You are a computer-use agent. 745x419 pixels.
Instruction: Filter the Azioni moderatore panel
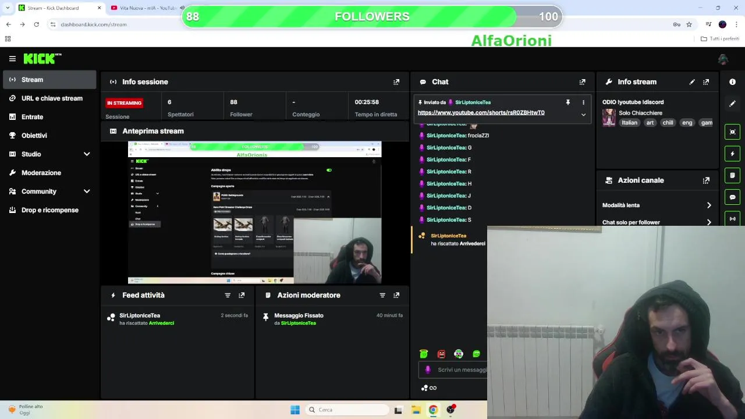pyautogui.click(x=382, y=295)
